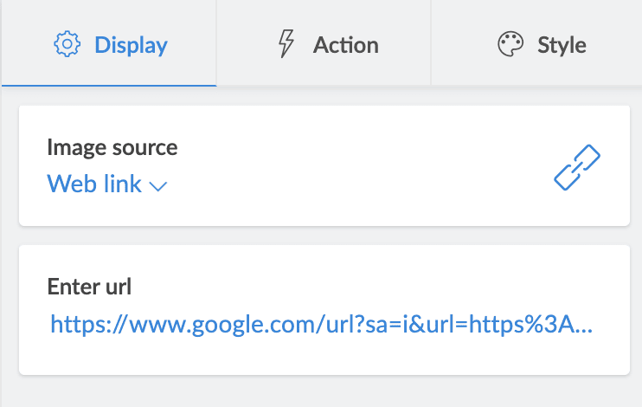The image size is (642, 407).
Task: Click the "https://" start of the URL
Action: click(78, 325)
